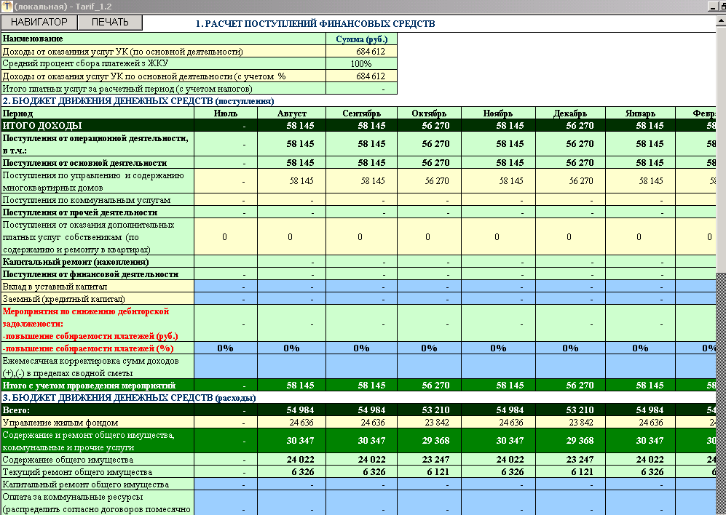The image size is (726, 515).
Task: Click the scroll-up arrow at top right
Action: pyautogui.click(x=721, y=22)
